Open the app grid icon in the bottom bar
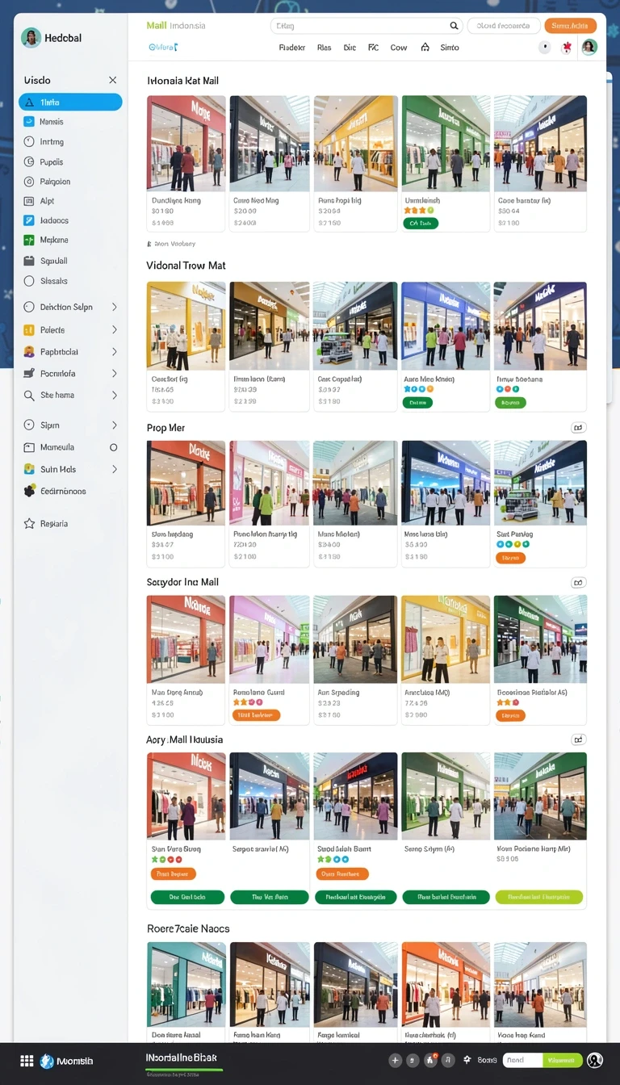620x1085 pixels. (27, 1061)
